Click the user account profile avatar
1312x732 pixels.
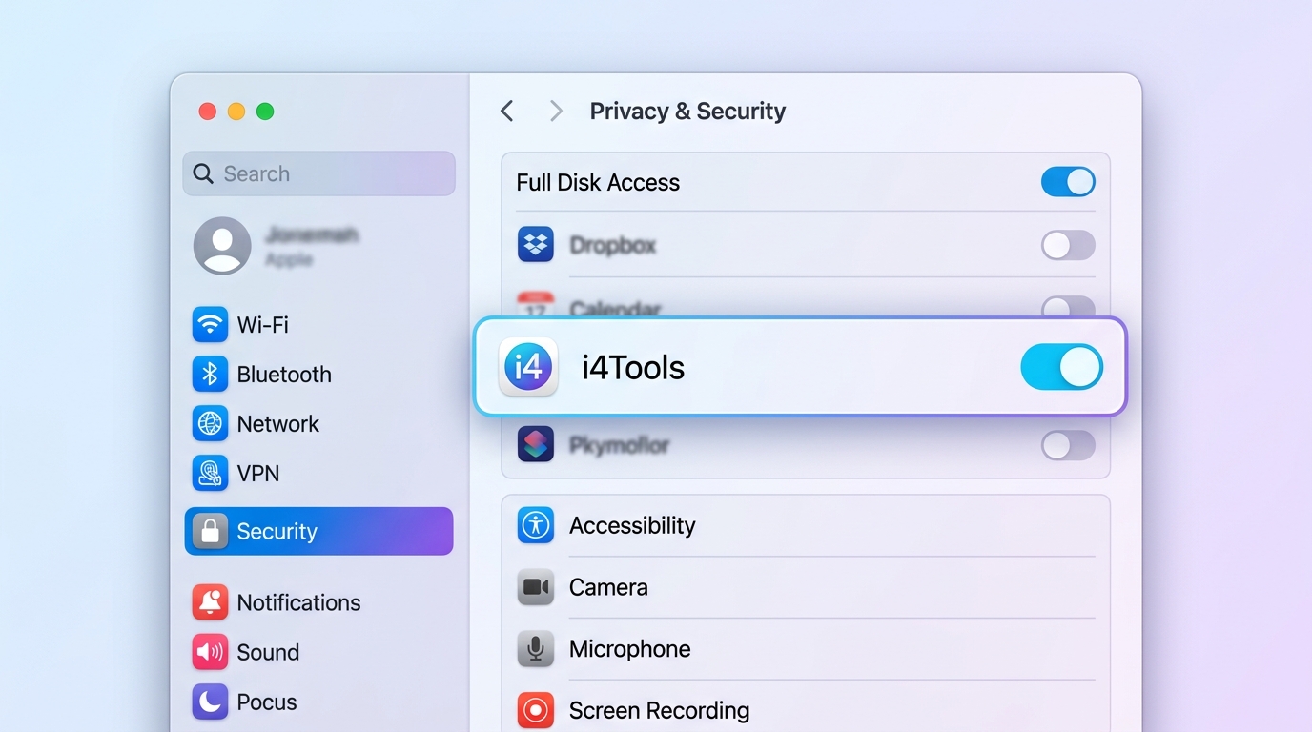coord(222,246)
